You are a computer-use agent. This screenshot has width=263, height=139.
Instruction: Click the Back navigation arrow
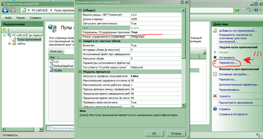[5, 10]
